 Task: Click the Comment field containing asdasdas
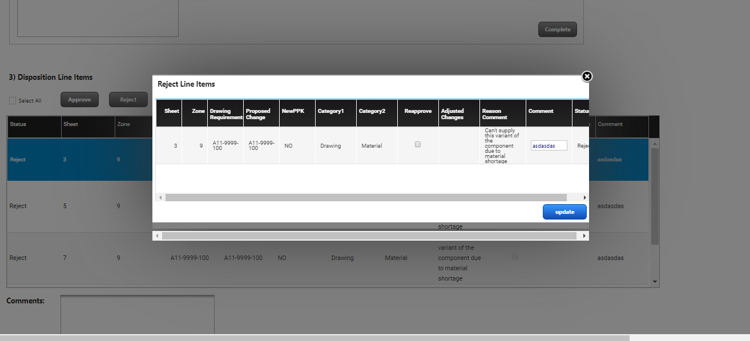(x=548, y=145)
